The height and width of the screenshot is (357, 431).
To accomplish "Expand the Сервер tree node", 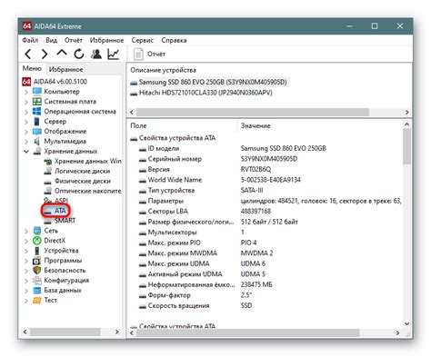I will 26,122.
